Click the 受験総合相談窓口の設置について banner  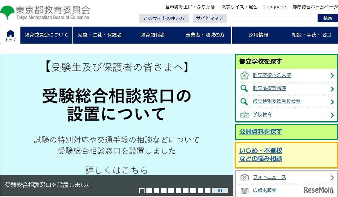(117, 114)
